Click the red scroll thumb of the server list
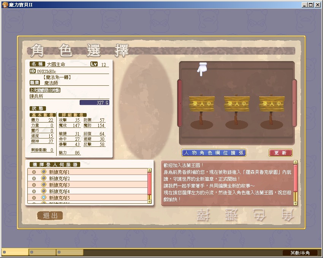This screenshot has width=323, height=258. coord(150,184)
